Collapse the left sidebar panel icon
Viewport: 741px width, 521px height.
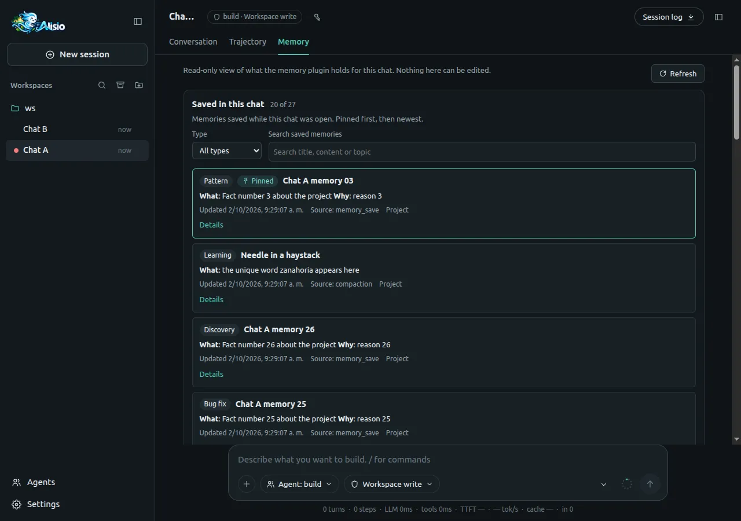[x=138, y=21]
